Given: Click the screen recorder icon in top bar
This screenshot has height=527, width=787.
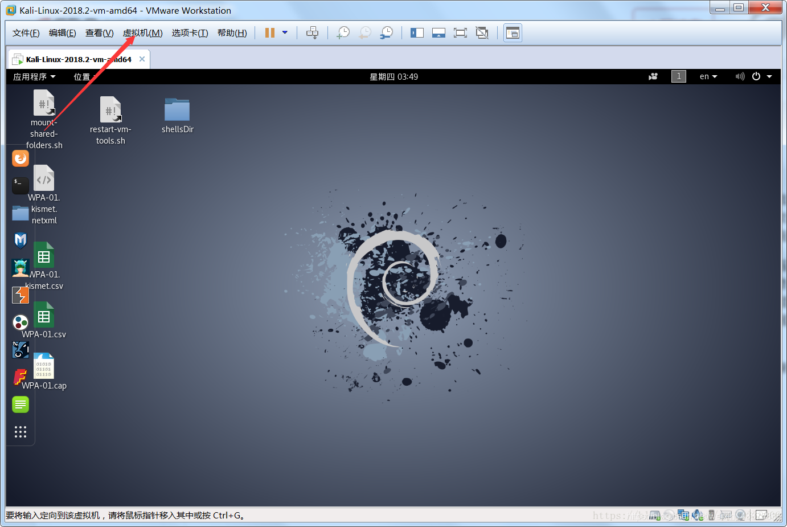Looking at the screenshot, I should tap(653, 76).
